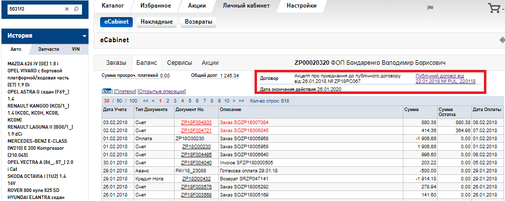Clear the search field with the X icon

[67, 9]
